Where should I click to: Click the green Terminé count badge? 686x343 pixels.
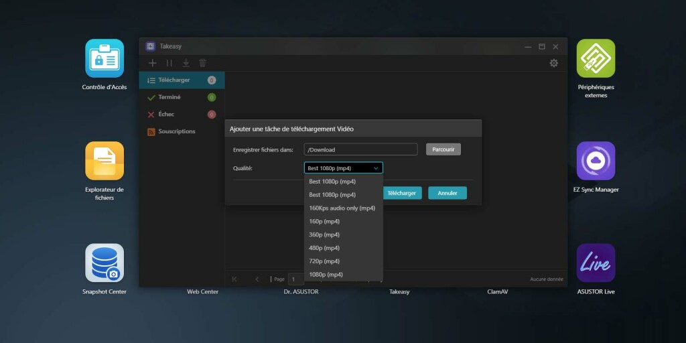pyautogui.click(x=212, y=97)
